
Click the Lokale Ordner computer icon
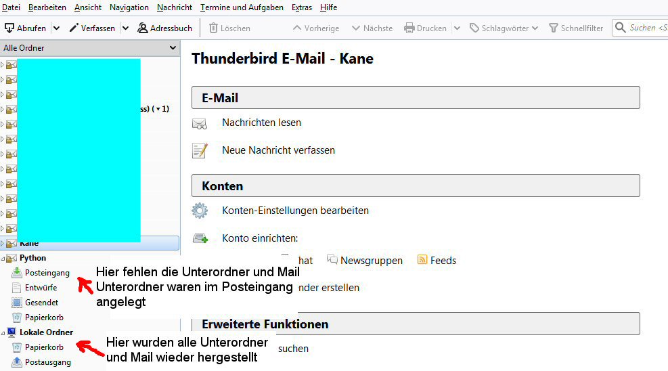pyautogui.click(x=12, y=332)
